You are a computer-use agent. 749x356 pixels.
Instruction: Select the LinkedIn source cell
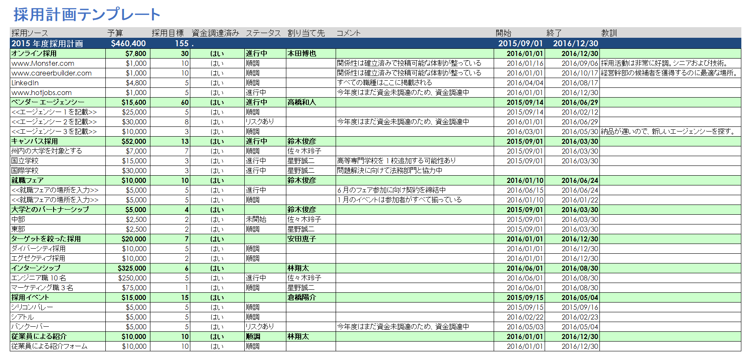25,83
